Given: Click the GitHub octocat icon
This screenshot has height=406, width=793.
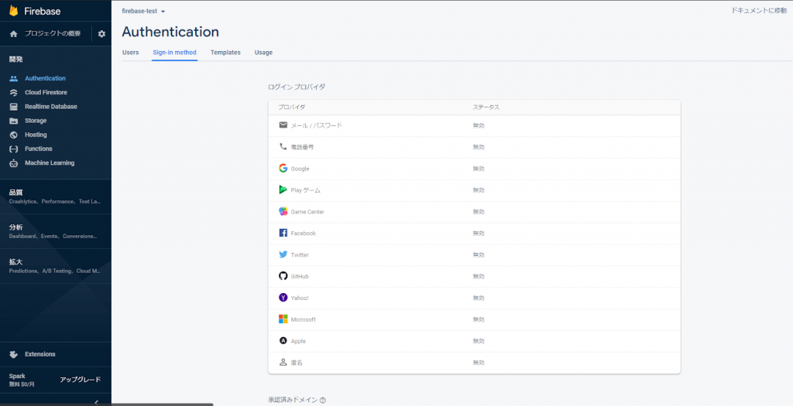Looking at the screenshot, I should (283, 276).
